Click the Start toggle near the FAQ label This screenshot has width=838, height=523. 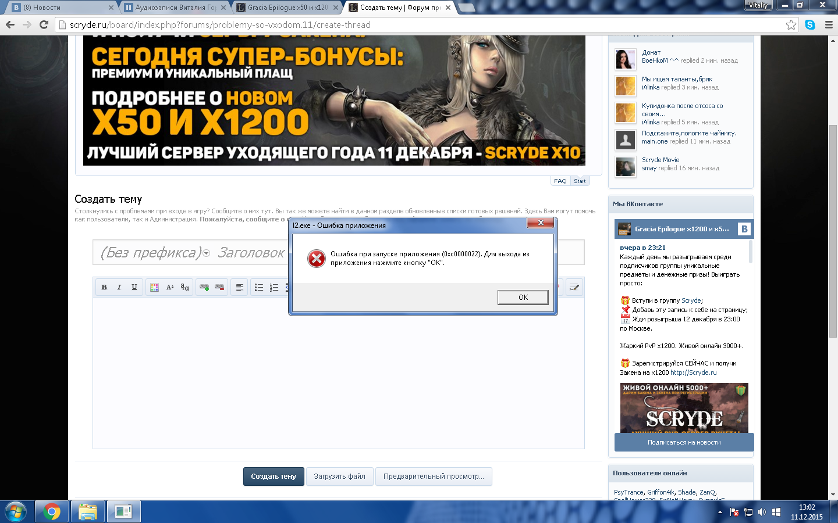[580, 181]
